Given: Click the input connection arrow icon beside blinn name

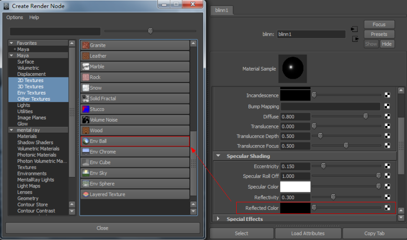Looking at the screenshot, I should (x=355, y=29).
